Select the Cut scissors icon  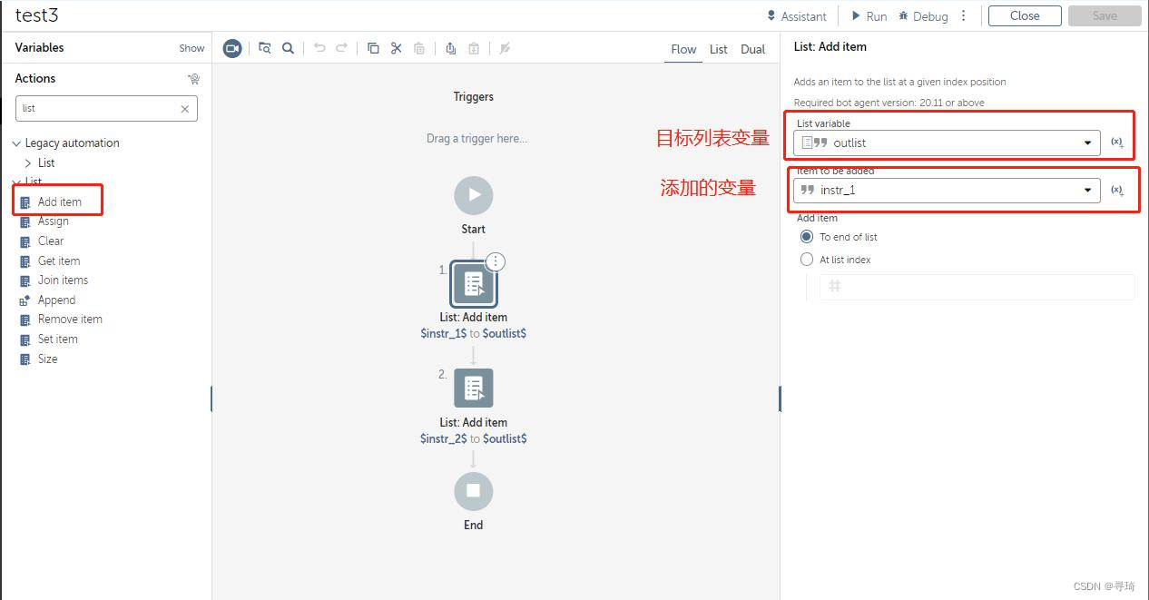click(396, 48)
